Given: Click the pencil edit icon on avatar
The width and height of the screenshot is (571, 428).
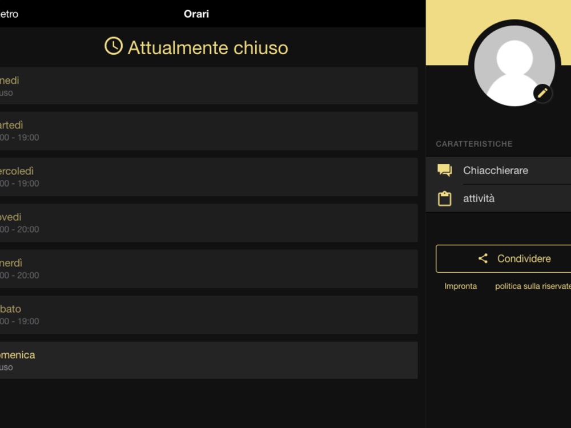Looking at the screenshot, I should coord(542,92).
